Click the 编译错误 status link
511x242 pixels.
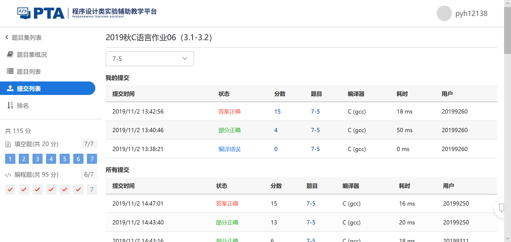tap(229, 149)
